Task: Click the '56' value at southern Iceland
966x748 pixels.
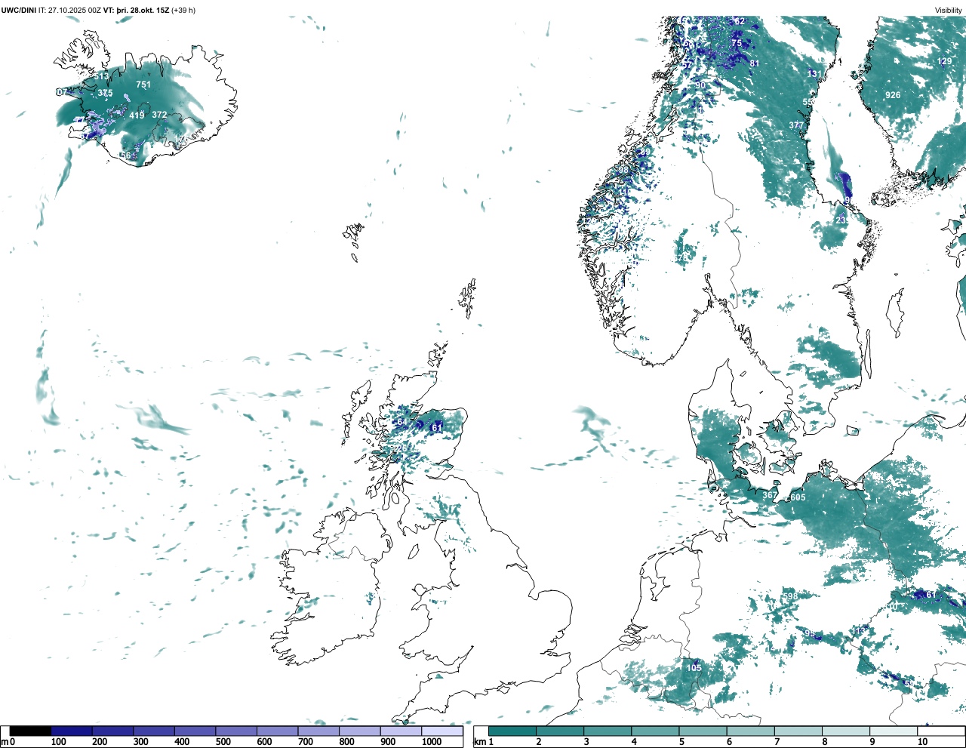Action: (125, 155)
